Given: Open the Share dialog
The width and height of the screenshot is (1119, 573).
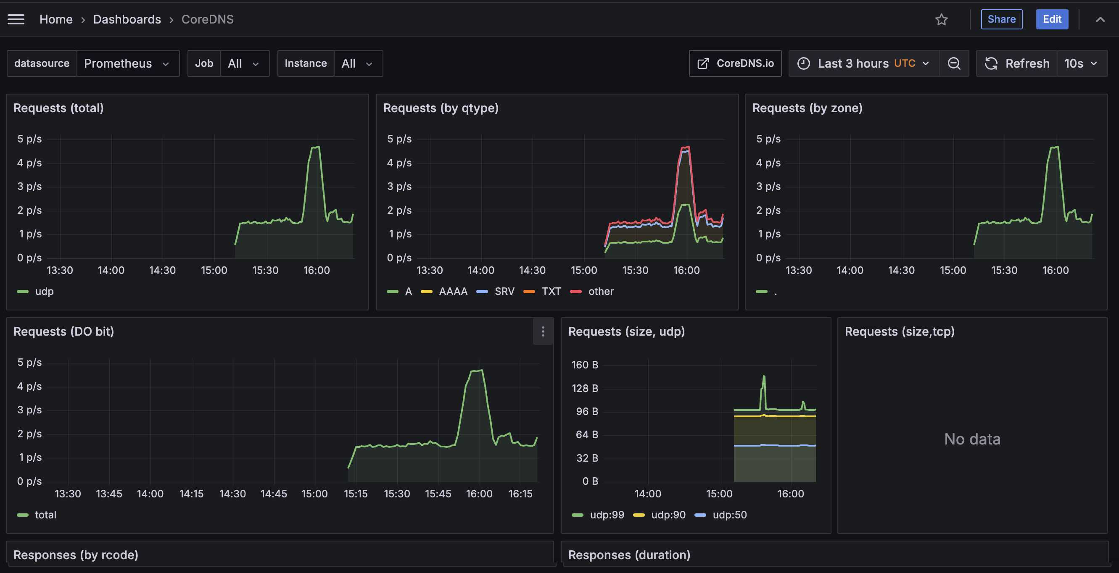Looking at the screenshot, I should pos(1001,19).
